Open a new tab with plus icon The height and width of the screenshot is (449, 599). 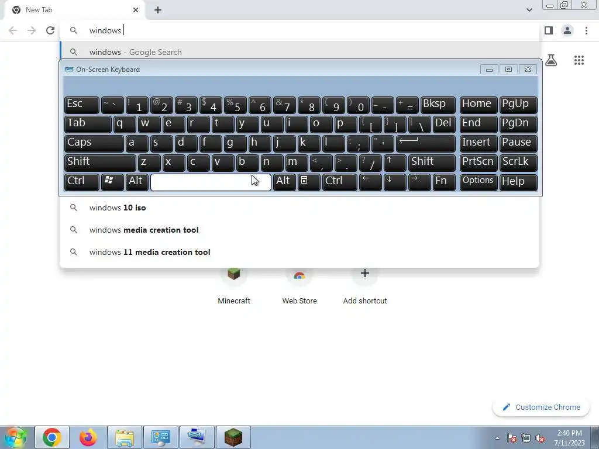click(158, 10)
